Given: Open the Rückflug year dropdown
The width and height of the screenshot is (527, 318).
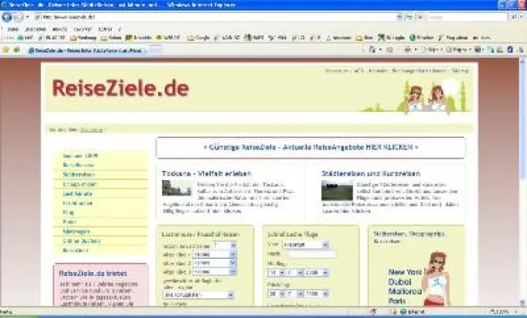Looking at the screenshot, I should (x=316, y=294).
